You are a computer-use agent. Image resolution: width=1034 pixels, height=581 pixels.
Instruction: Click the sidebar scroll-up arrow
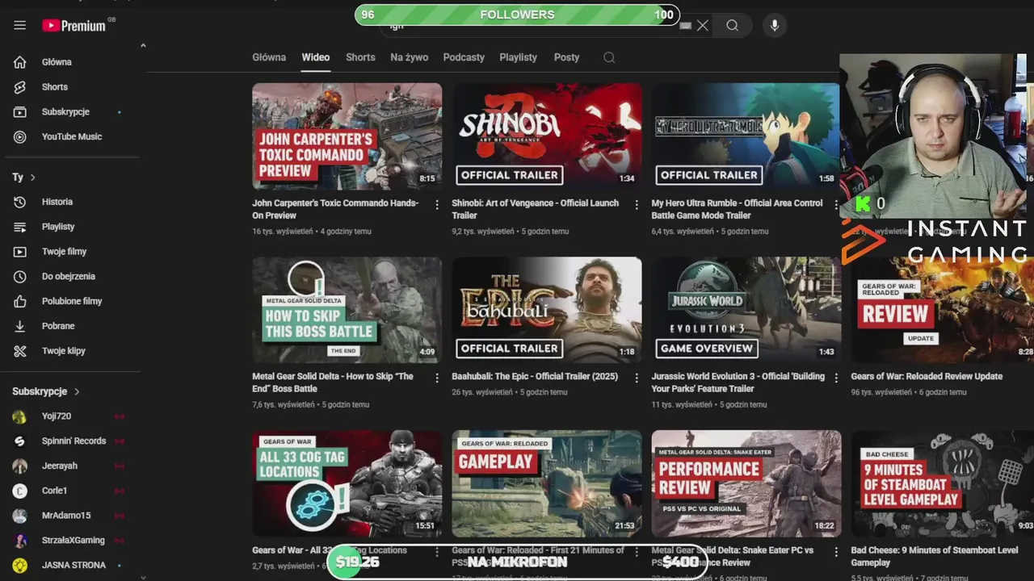pos(143,46)
